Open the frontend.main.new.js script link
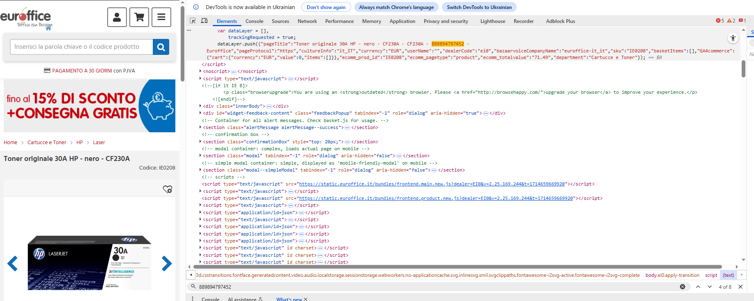754x301 pixels. [x=432, y=184]
